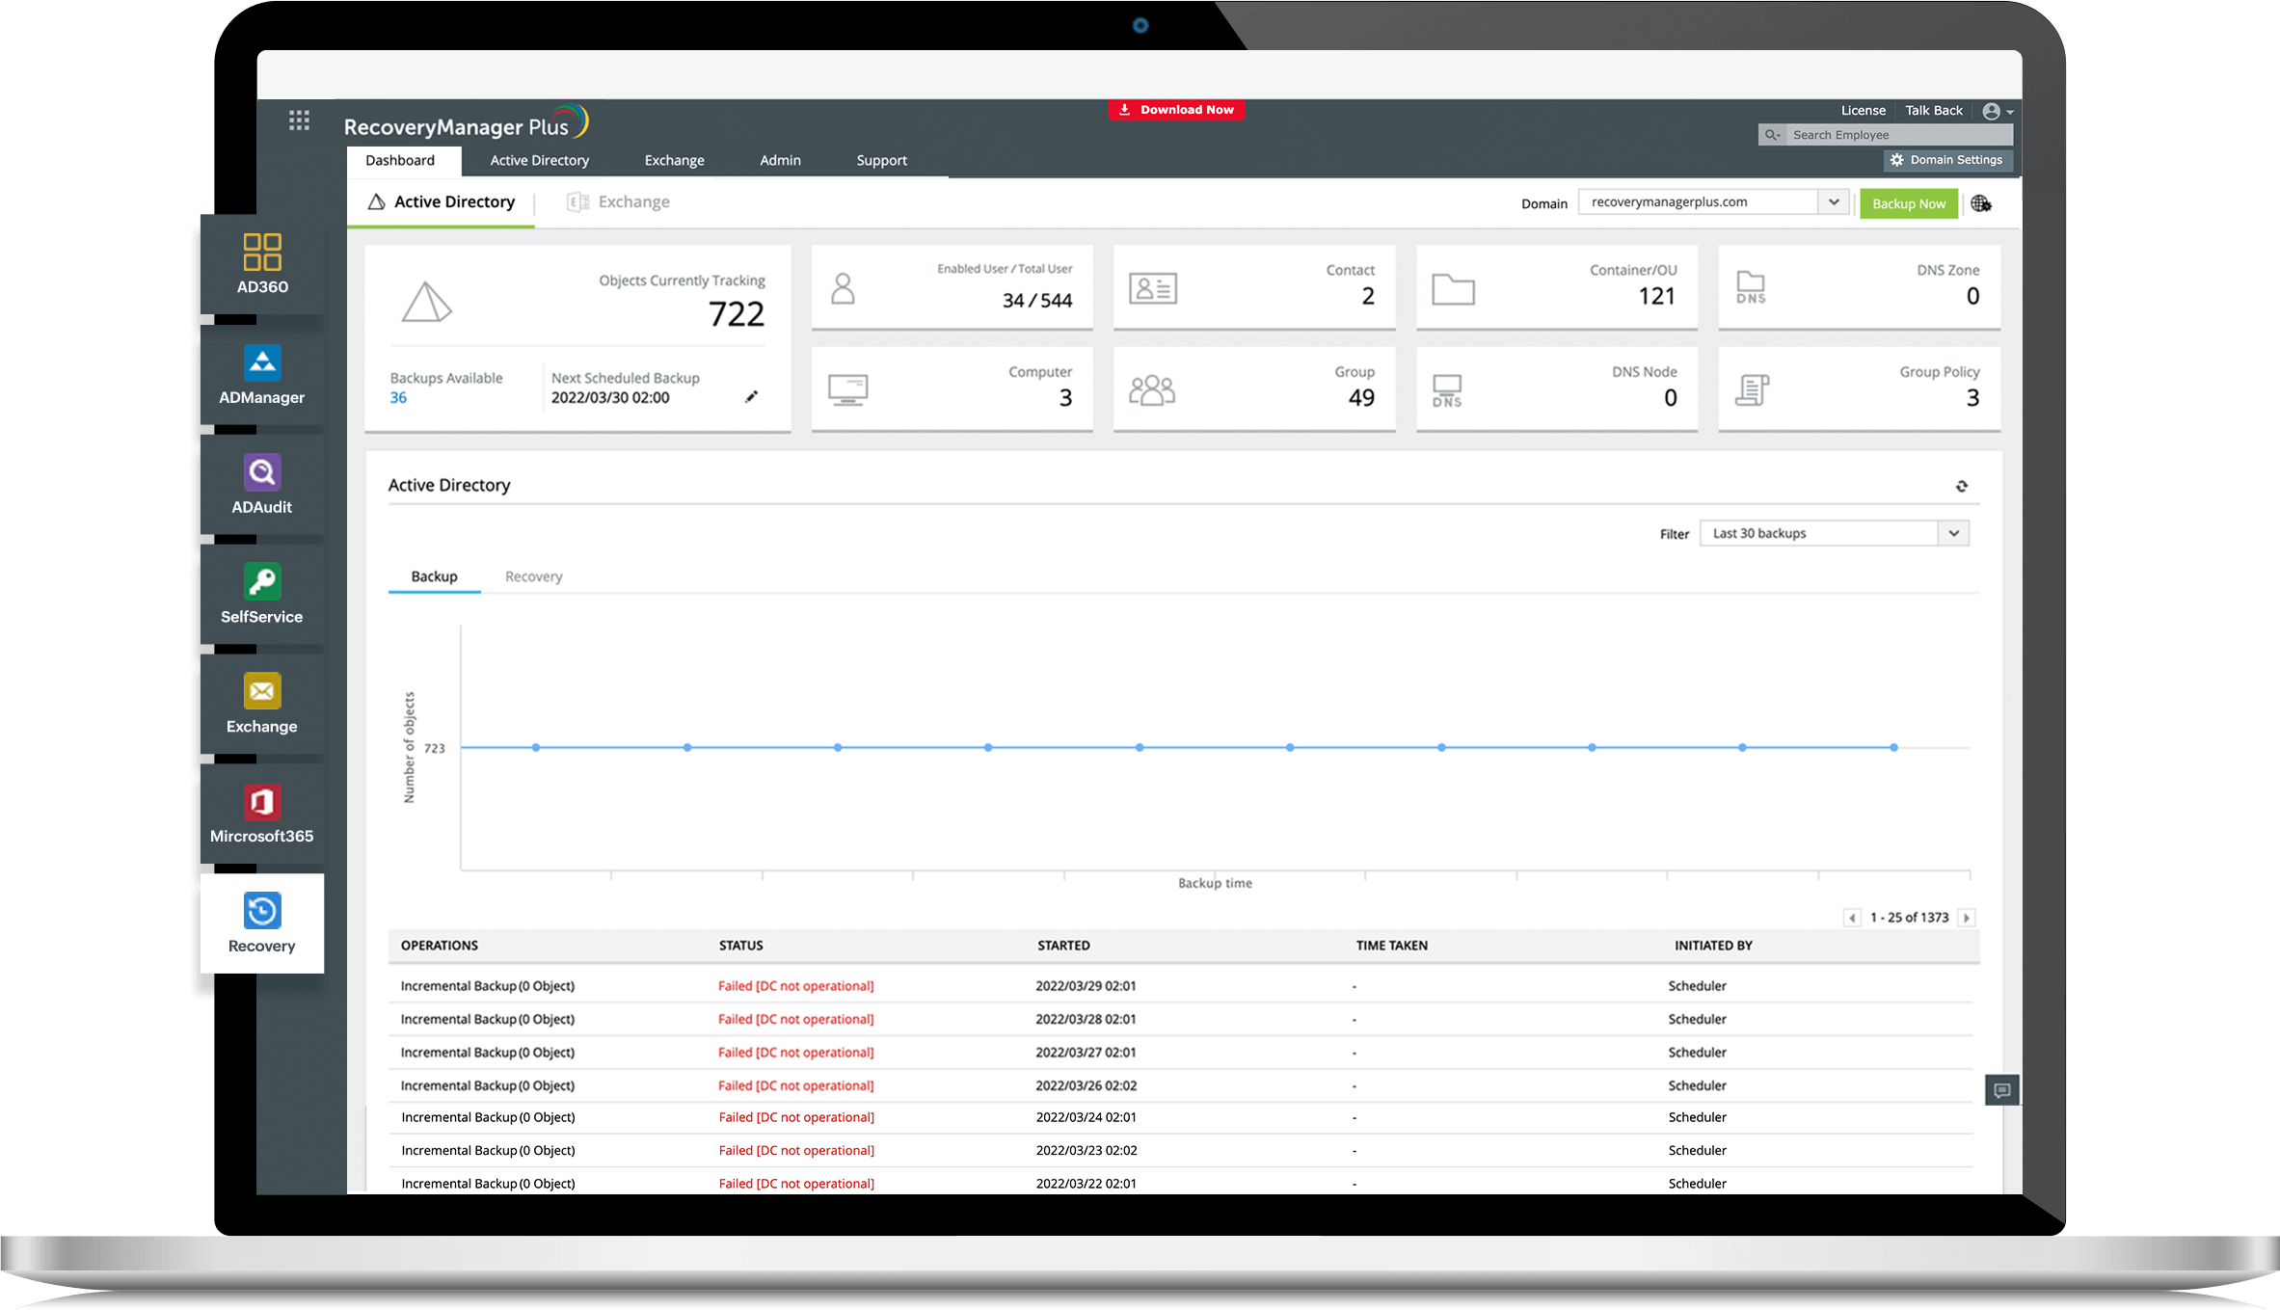Expand the user account menu arrow
Screen dimensions: 2280x1310
pos(2010,112)
